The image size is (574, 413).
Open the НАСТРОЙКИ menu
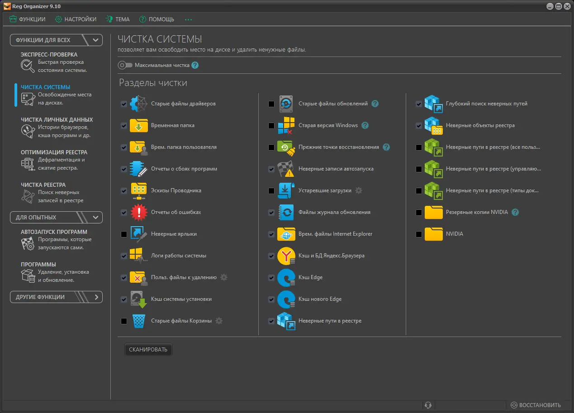tap(76, 19)
